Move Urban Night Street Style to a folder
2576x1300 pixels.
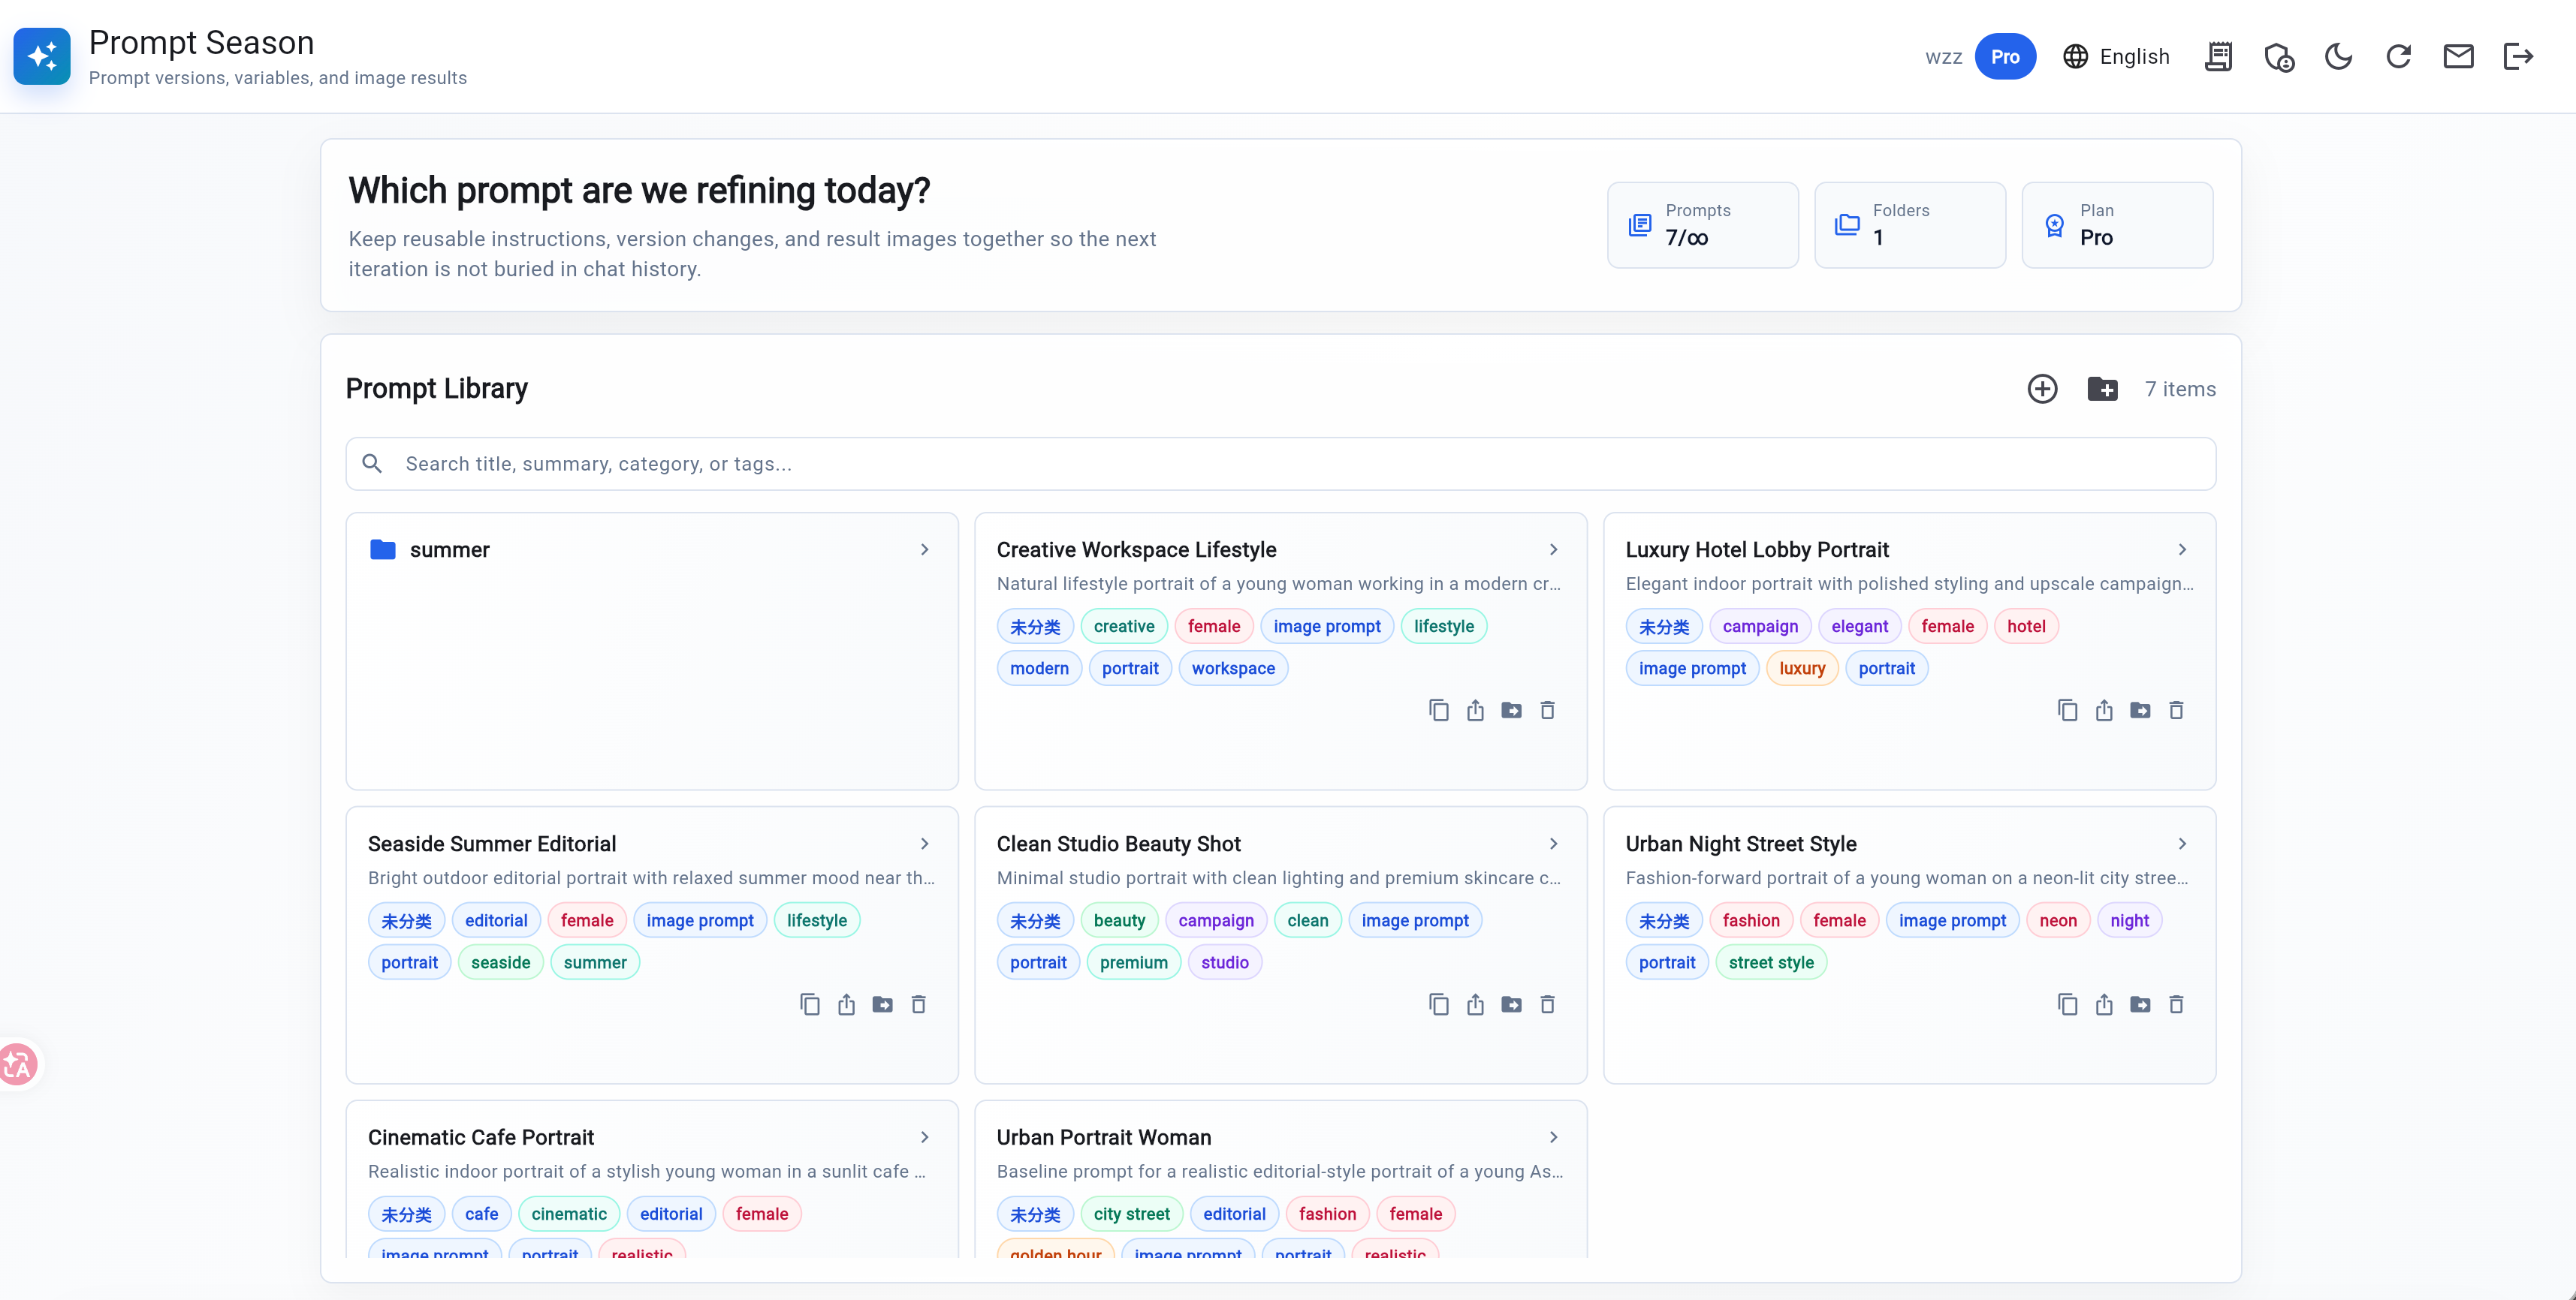point(2140,1004)
